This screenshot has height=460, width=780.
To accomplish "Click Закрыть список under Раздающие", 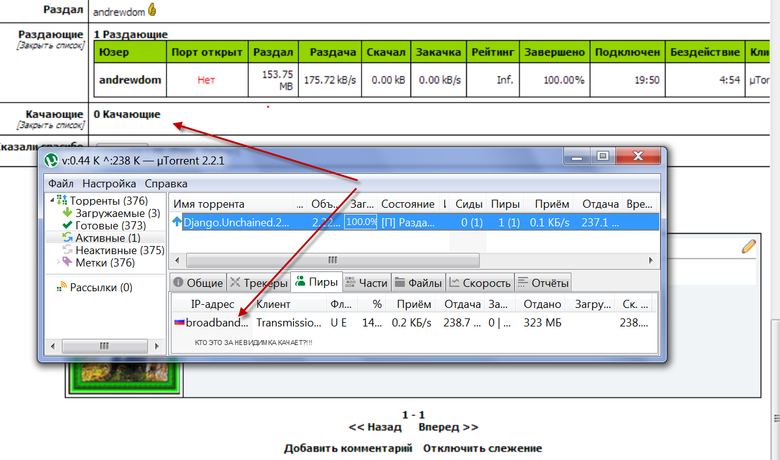I will [x=50, y=45].
